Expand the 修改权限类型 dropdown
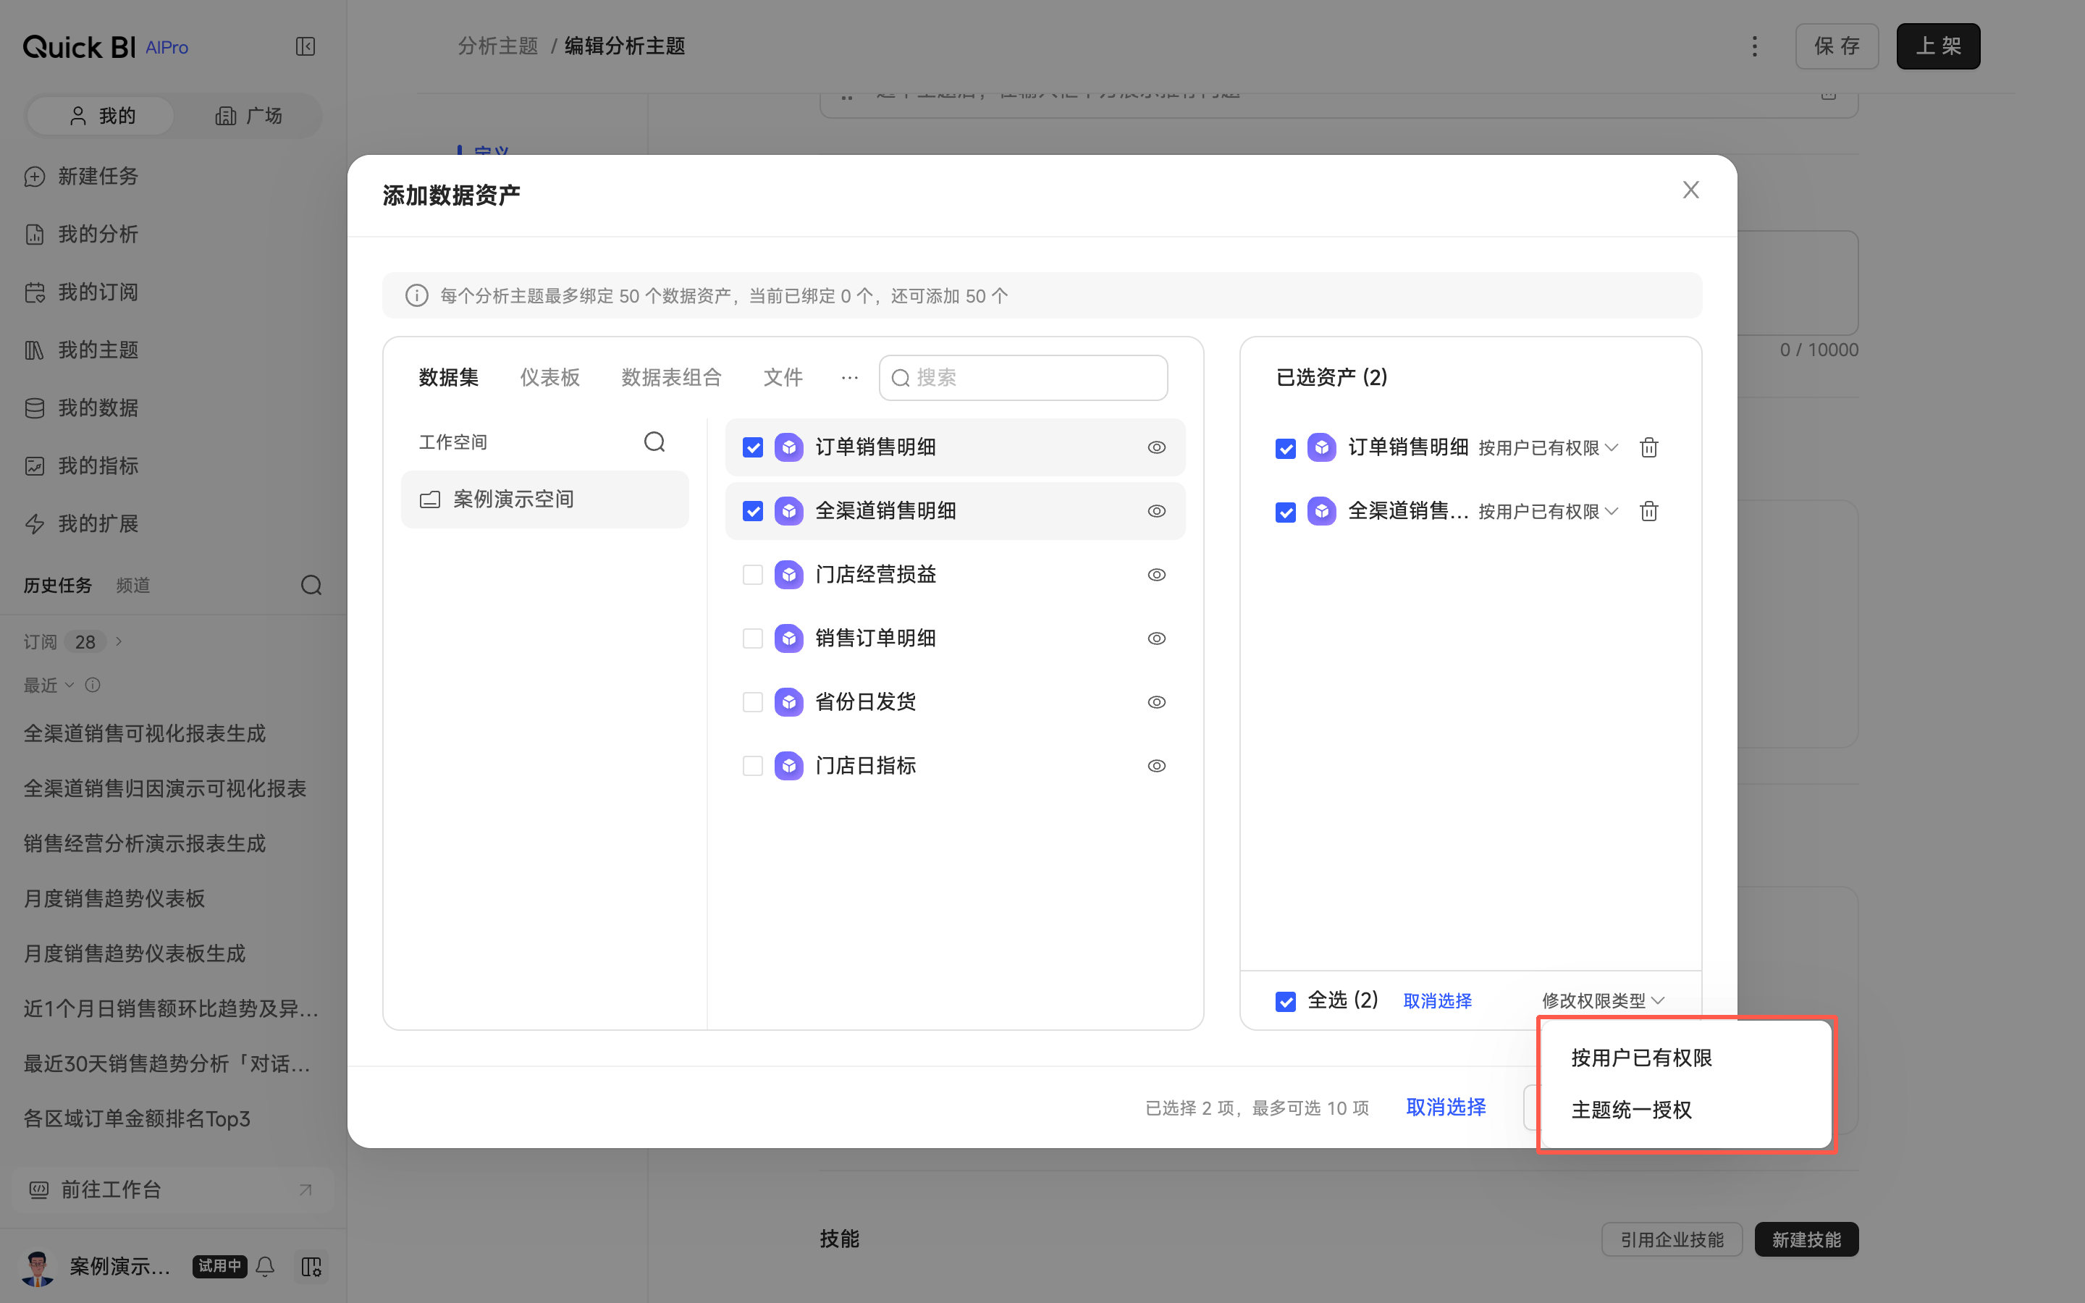Screen dimensions: 2085x1303 point(1603,1000)
